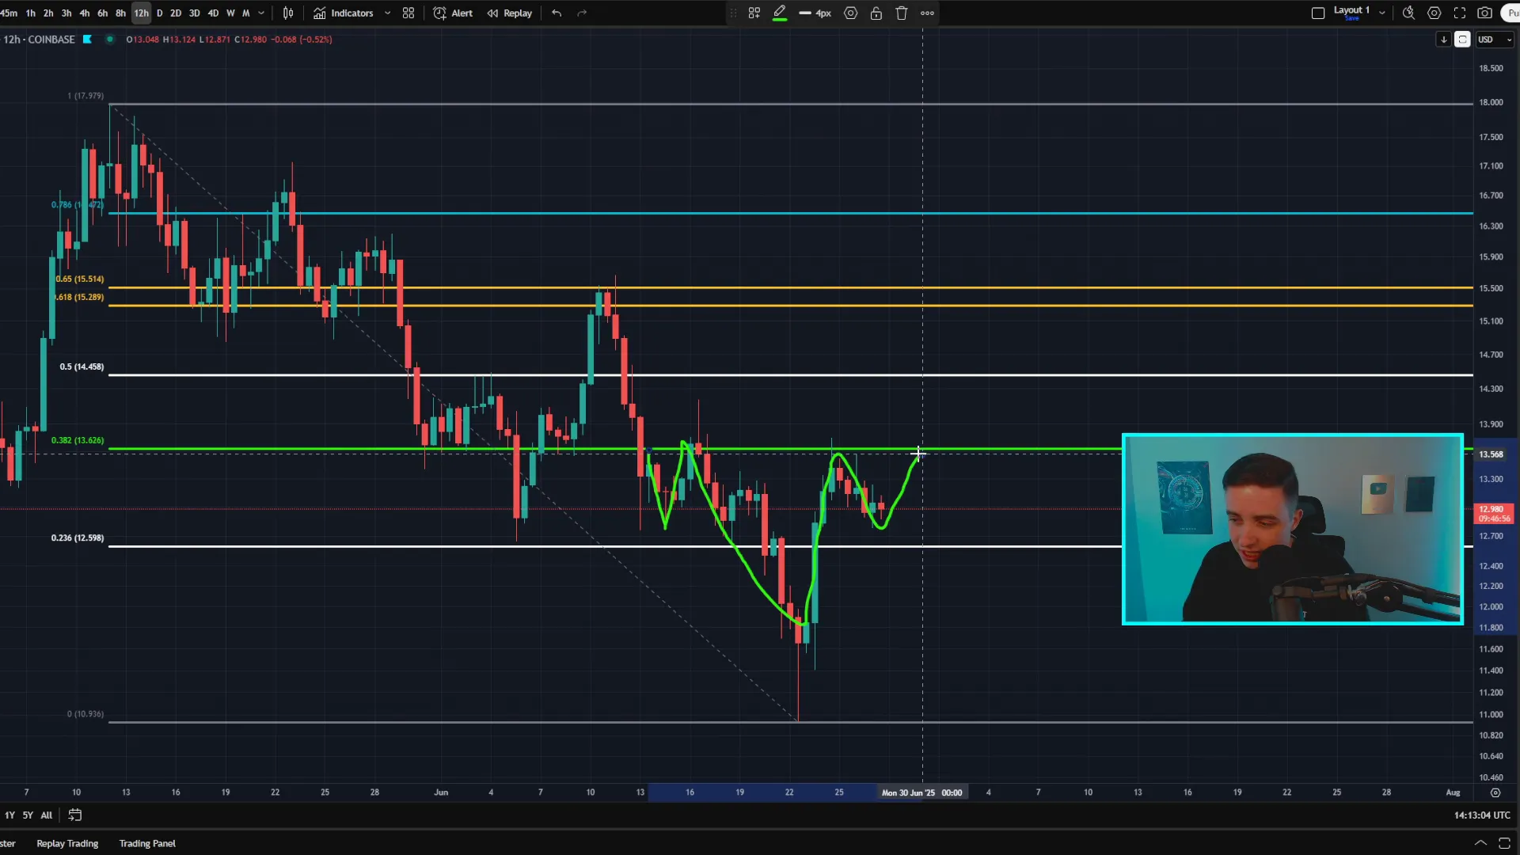The width and height of the screenshot is (1520, 855).
Task: Click the 12.980 current price label
Action: [1494, 514]
